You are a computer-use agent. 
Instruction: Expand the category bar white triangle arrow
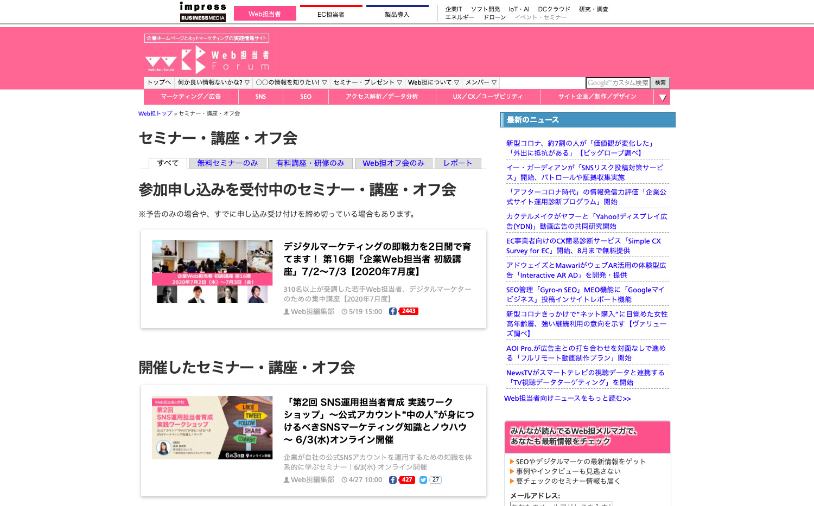point(663,98)
